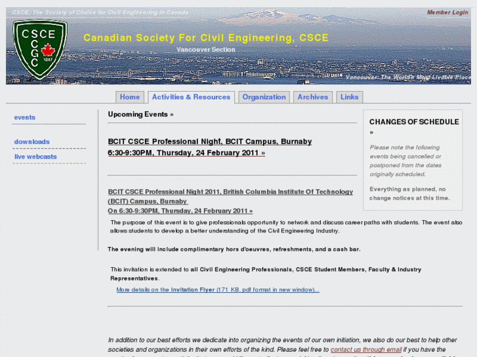477x357 pixels.
Task: Click the Vancouver Section subtitle
Action: point(206,50)
